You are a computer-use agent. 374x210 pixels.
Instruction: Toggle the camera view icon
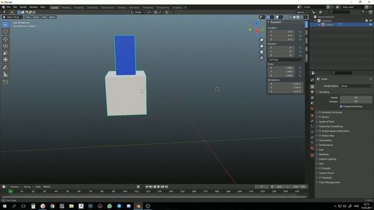coord(262,52)
